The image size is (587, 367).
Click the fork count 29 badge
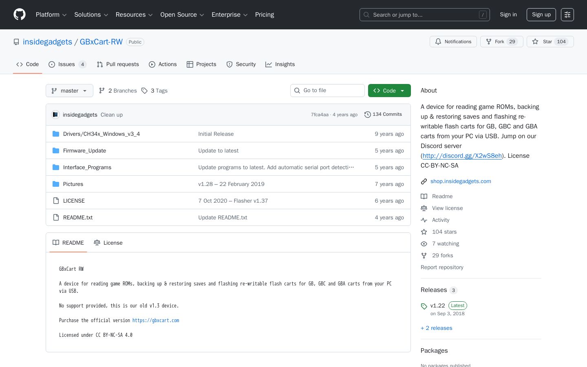click(x=512, y=42)
